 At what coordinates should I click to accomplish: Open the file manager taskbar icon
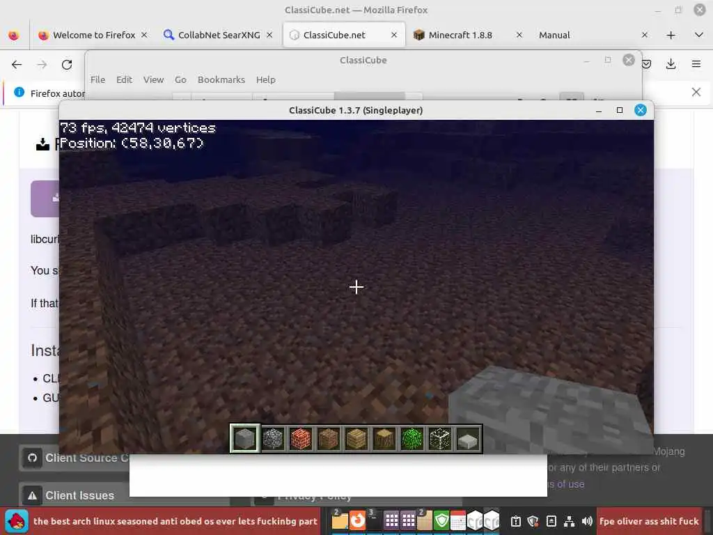pyautogui.click(x=340, y=521)
